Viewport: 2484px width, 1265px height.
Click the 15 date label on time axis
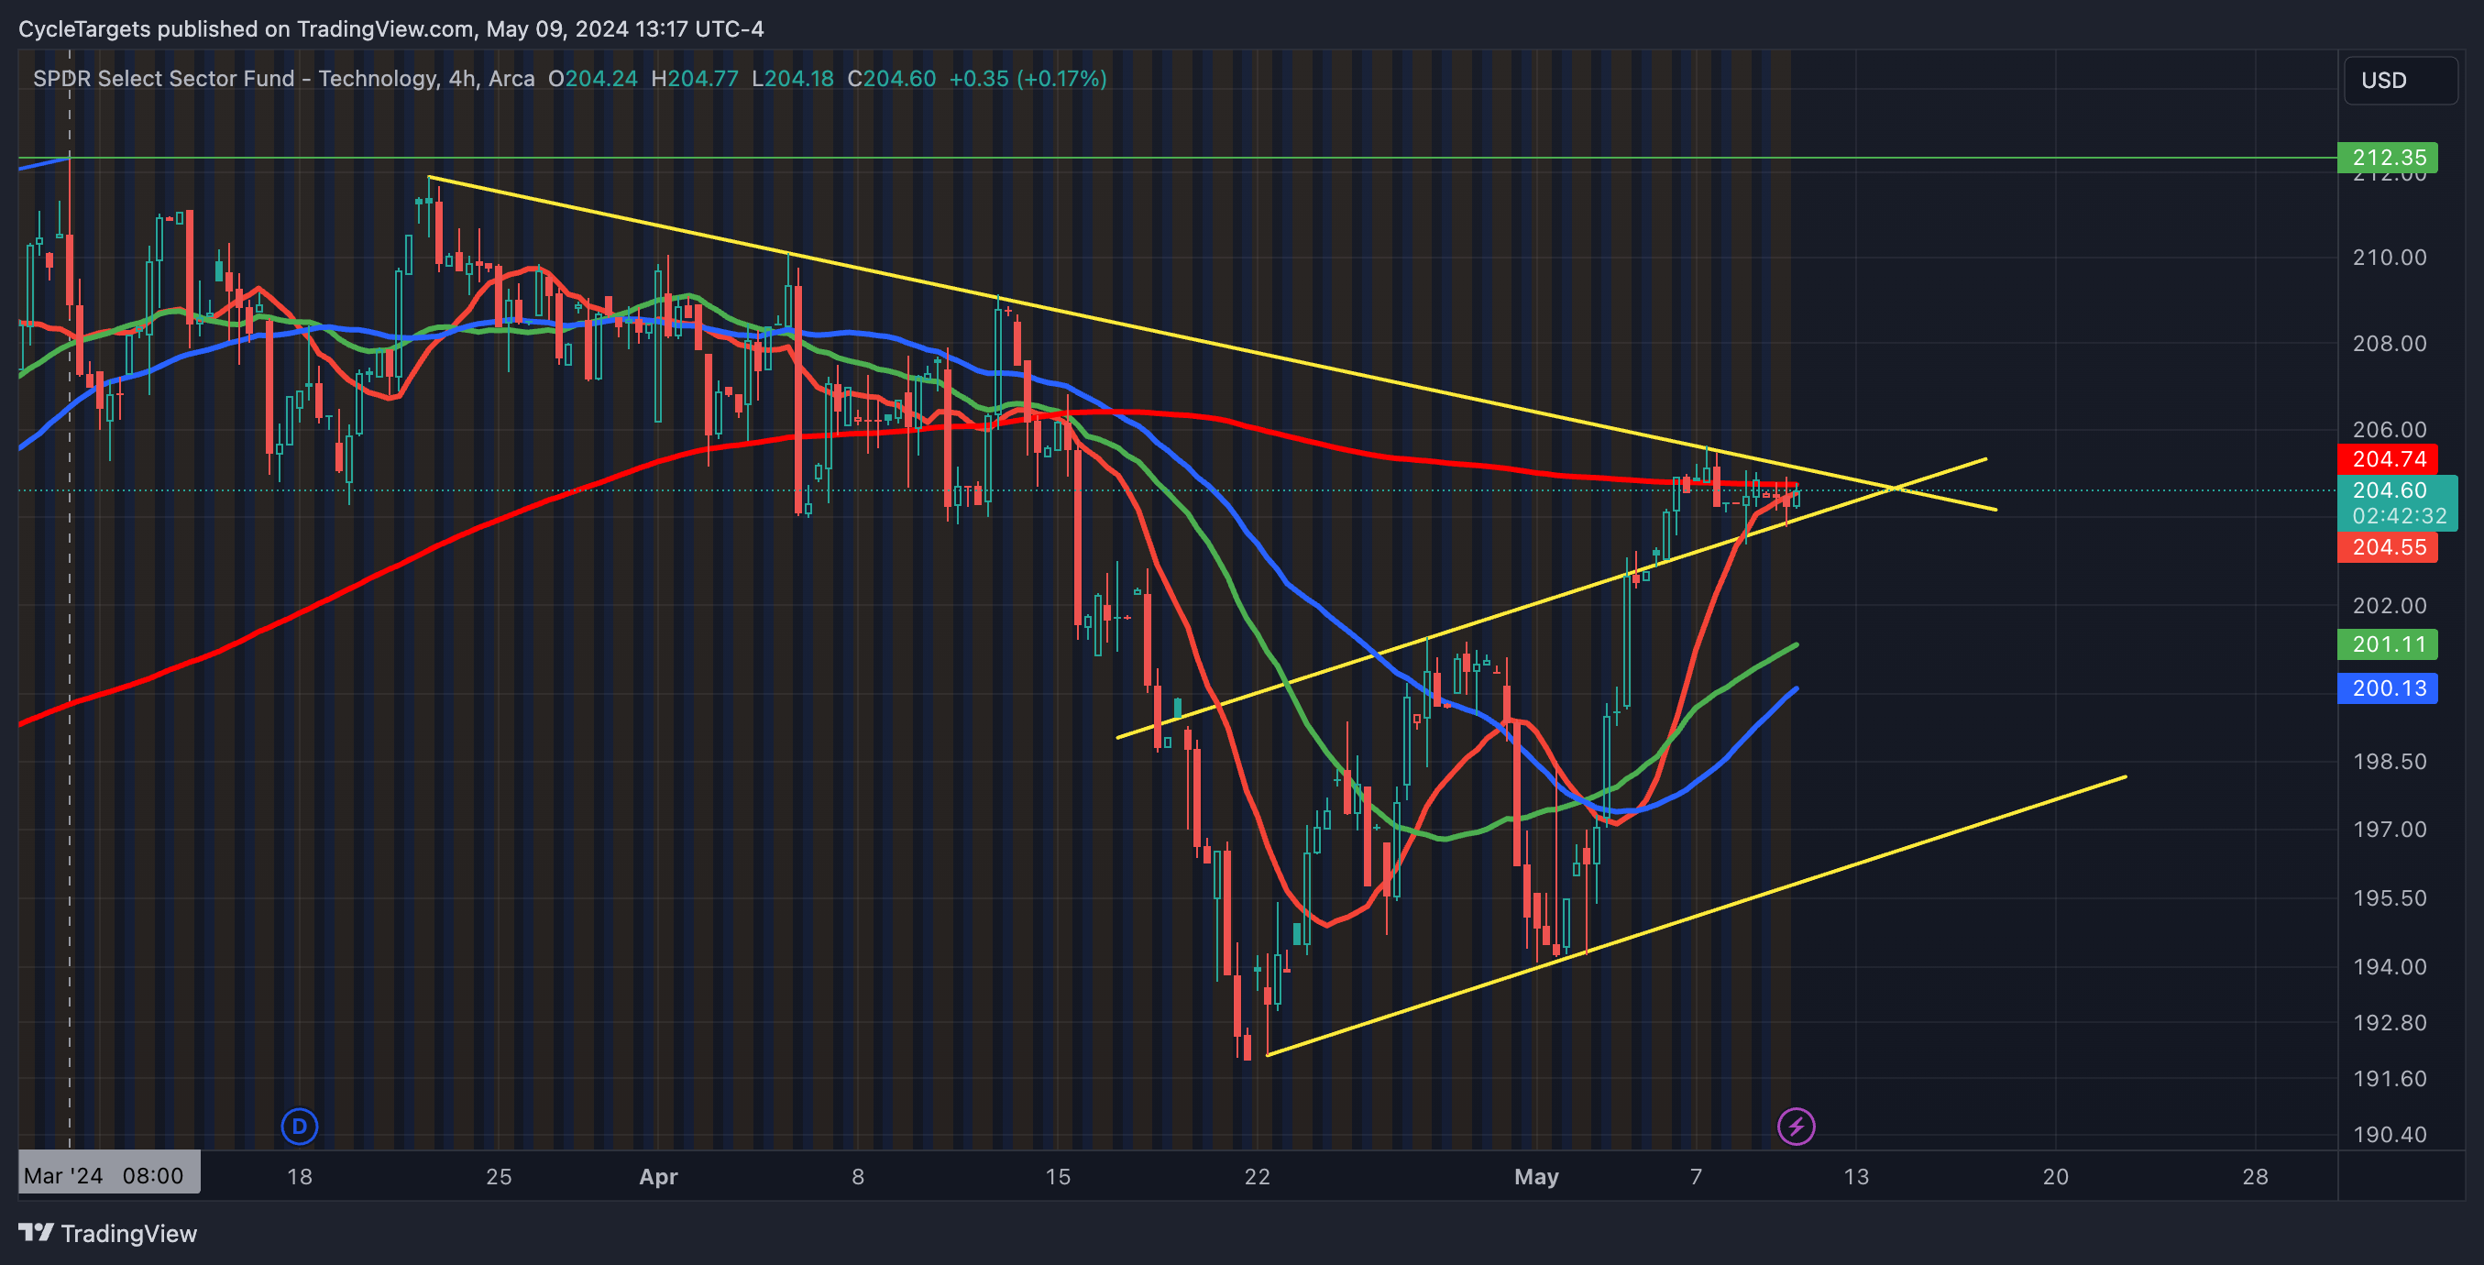[1058, 1176]
